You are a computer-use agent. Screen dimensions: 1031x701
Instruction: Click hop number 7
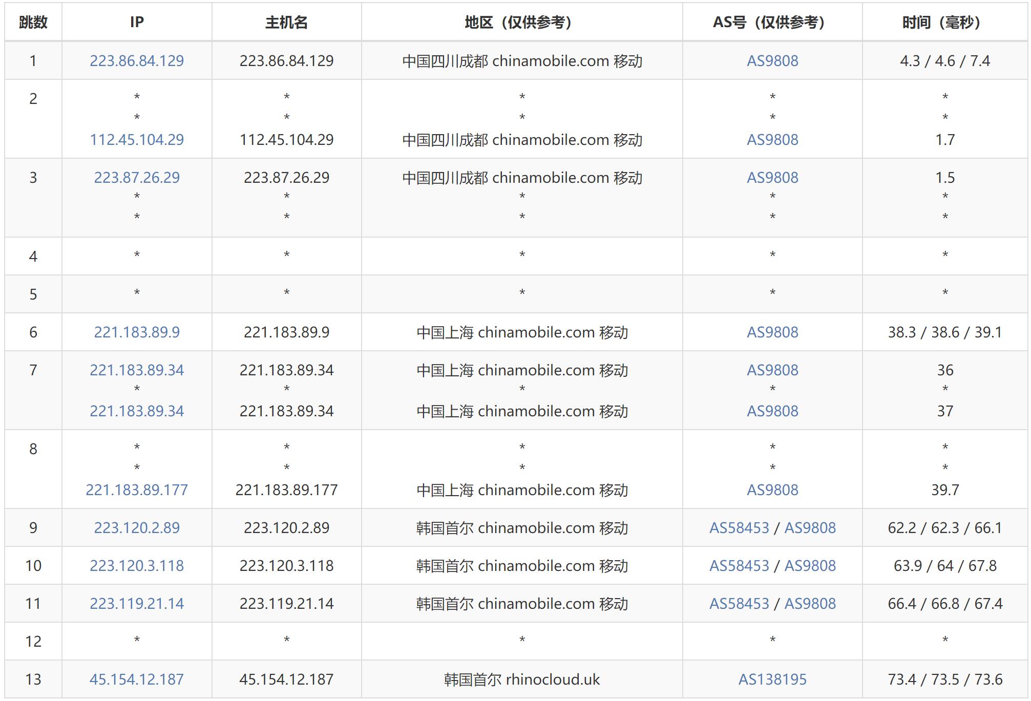33,370
